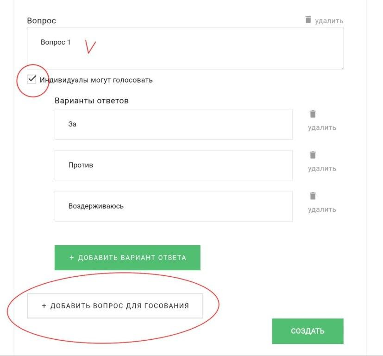Screen dimensions: 383x356
Task: Select the "Против" answer input field
Action: [x=174, y=165]
